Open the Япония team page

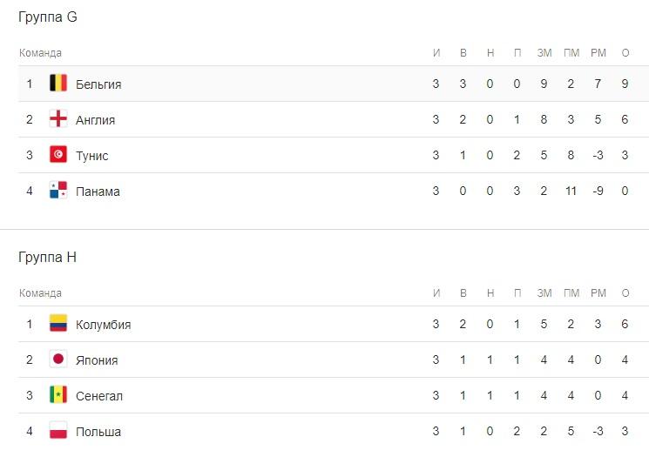coord(97,360)
